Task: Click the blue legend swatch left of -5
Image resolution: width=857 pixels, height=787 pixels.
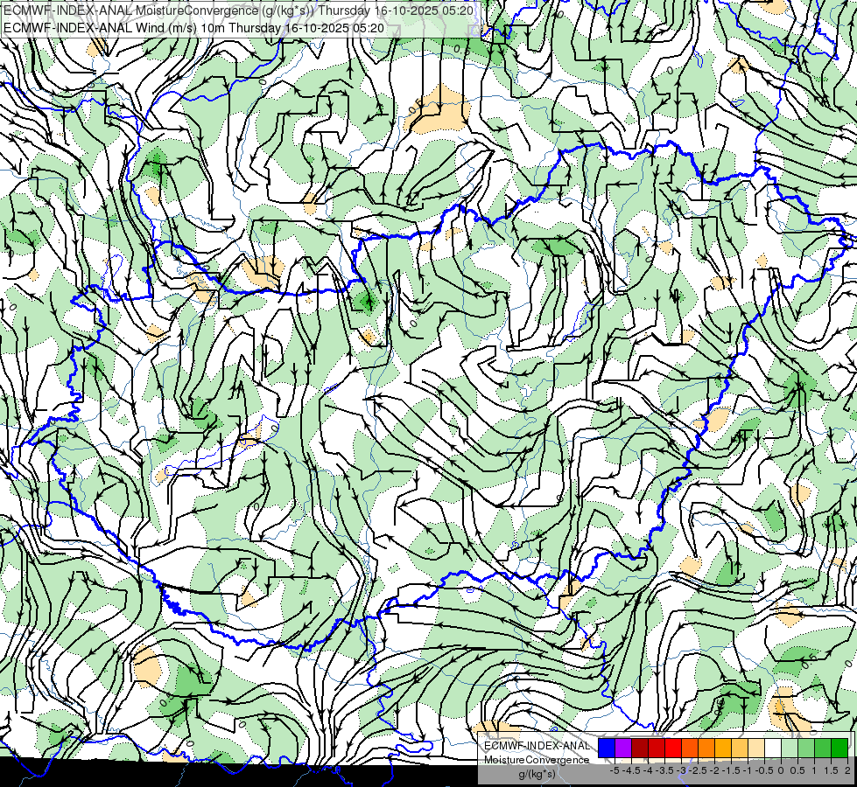Action: tap(607, 748)
